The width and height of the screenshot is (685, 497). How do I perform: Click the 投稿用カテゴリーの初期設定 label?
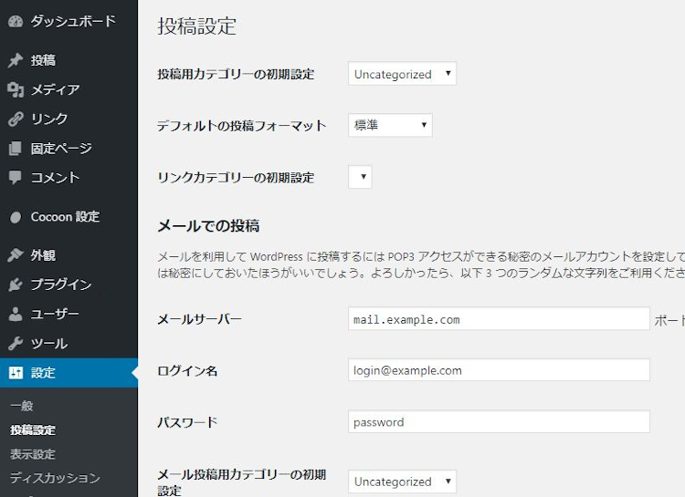pyautogui.click(x=236, y=74)
